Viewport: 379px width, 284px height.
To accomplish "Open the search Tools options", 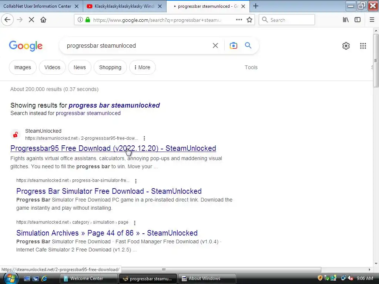I will point(251,67).
